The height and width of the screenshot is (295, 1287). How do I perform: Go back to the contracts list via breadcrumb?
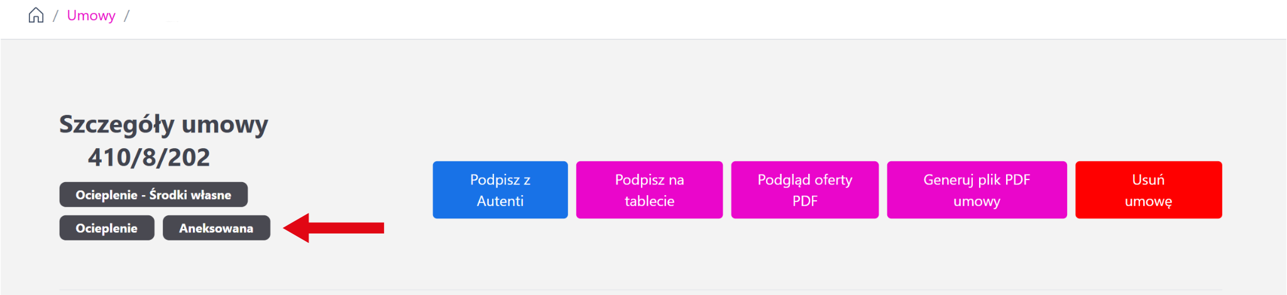pyautogui.click(x=91, y=16)
